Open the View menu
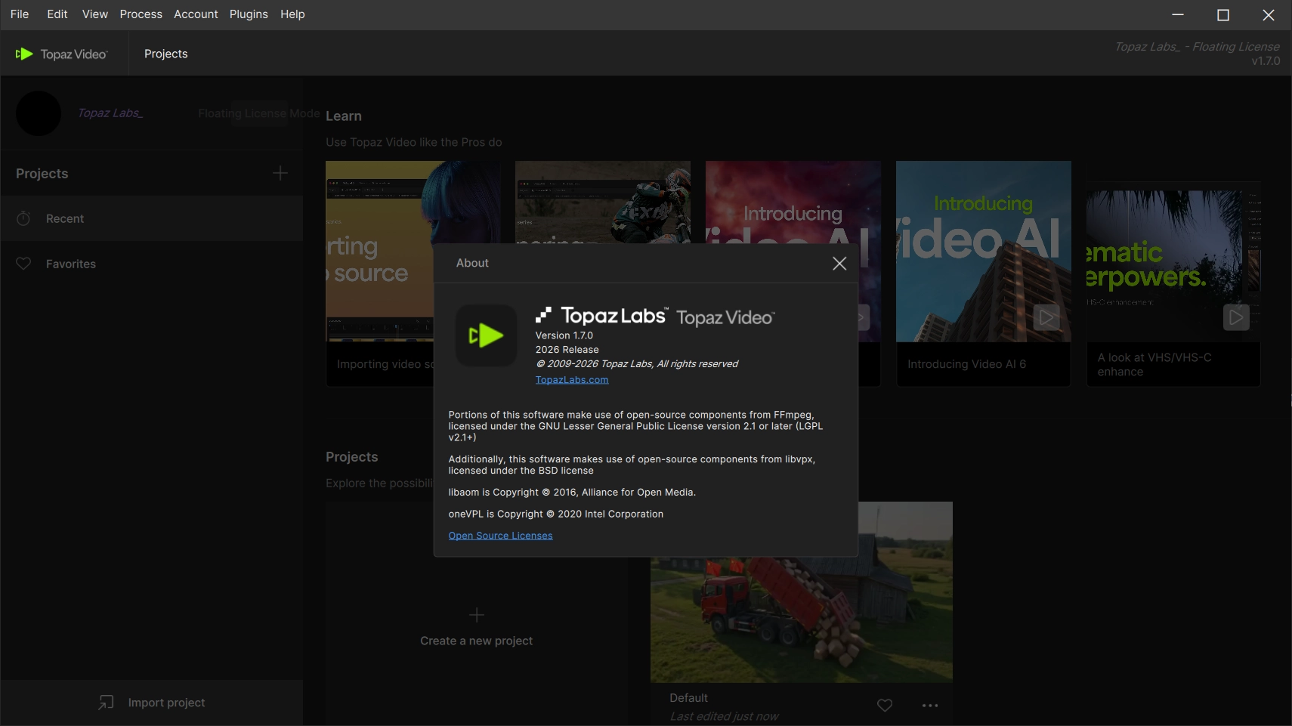This screenshot has width=1292, height=726. [x=95, y=14]
